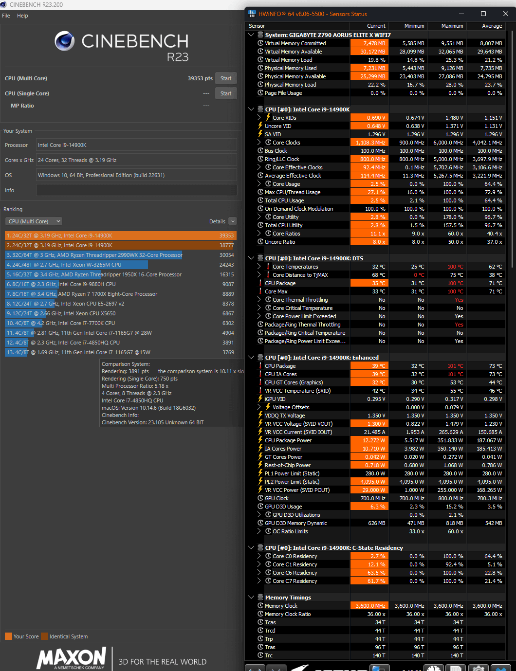
Task: Select the Core i9-9880H ranking entry
Action: click(120, 284)
